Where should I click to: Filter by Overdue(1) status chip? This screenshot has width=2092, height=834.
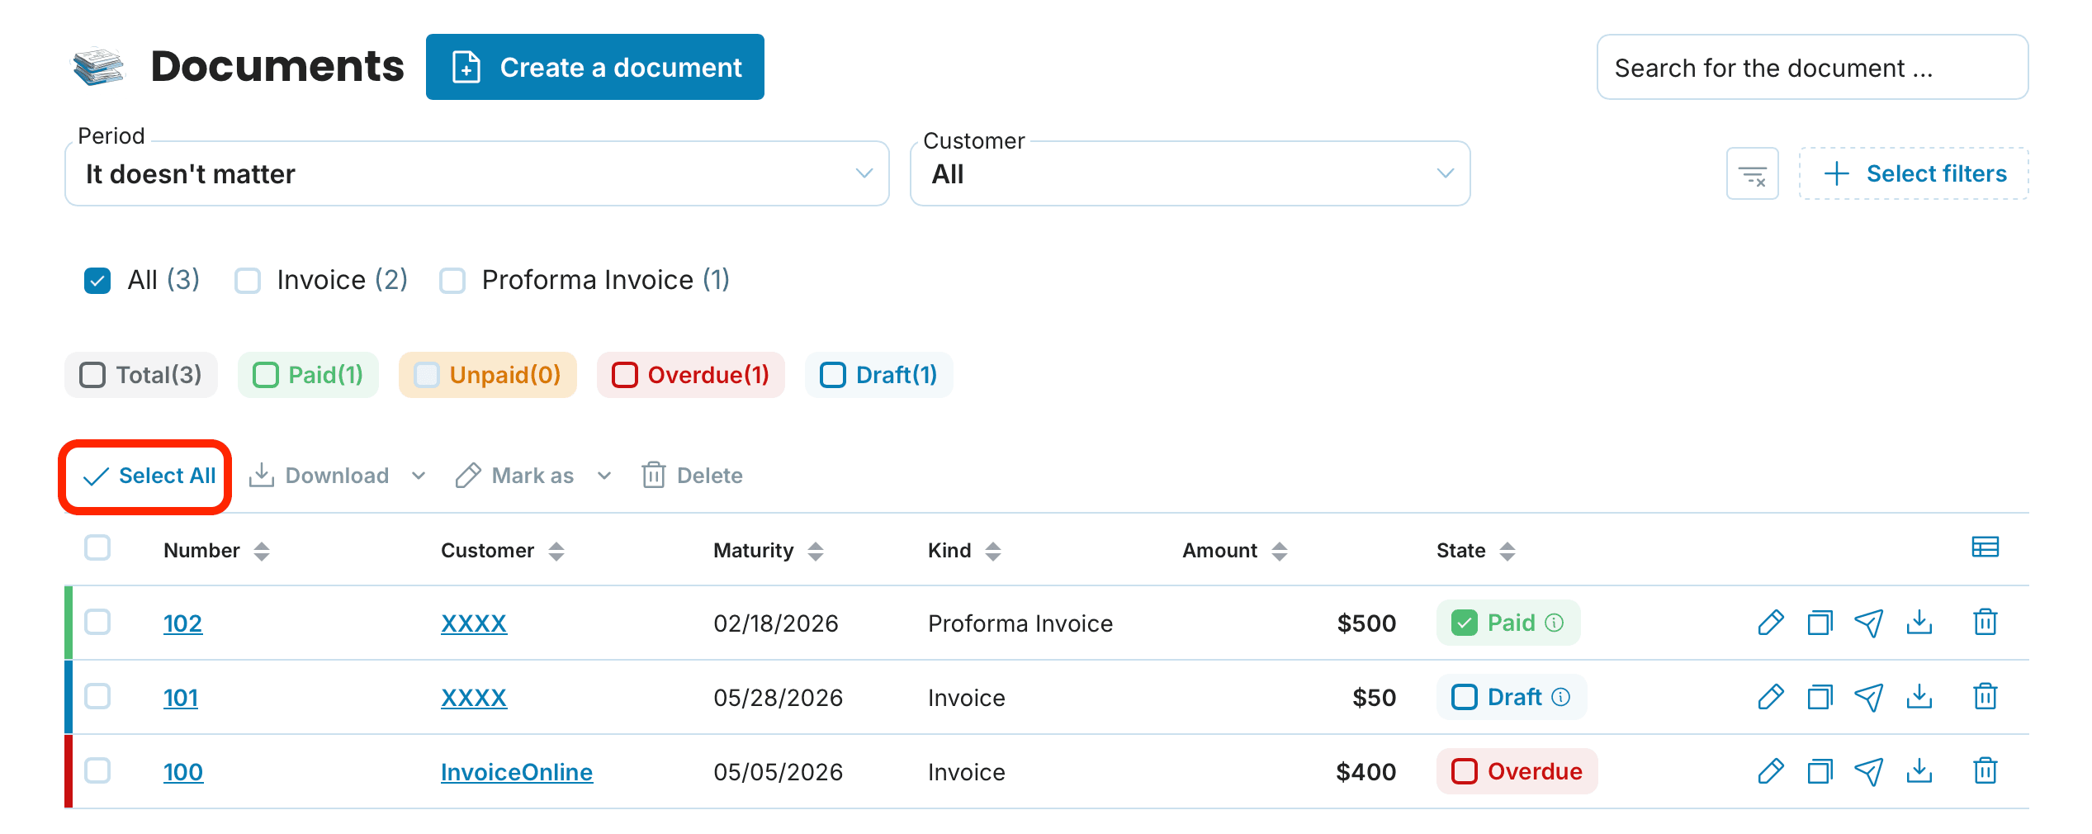(690, 375)
